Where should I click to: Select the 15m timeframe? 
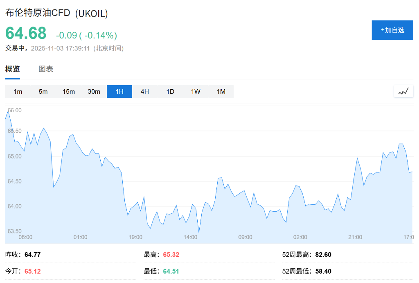pyautogui.click(x=68, y=92)
